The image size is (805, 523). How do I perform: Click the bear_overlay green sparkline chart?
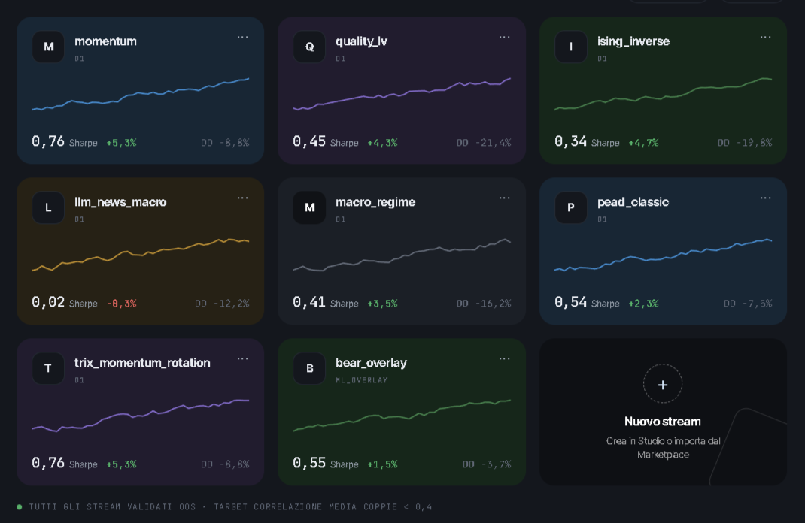(x=402, y=416)
